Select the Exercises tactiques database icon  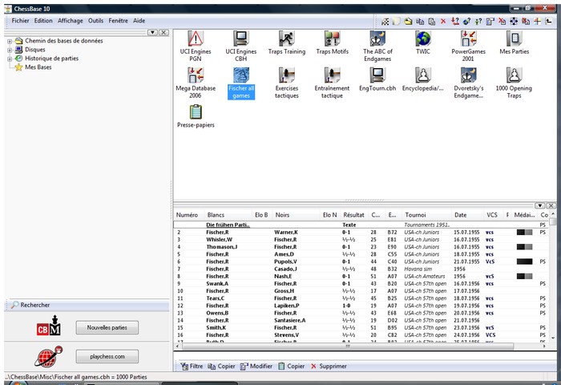[287, 83]
